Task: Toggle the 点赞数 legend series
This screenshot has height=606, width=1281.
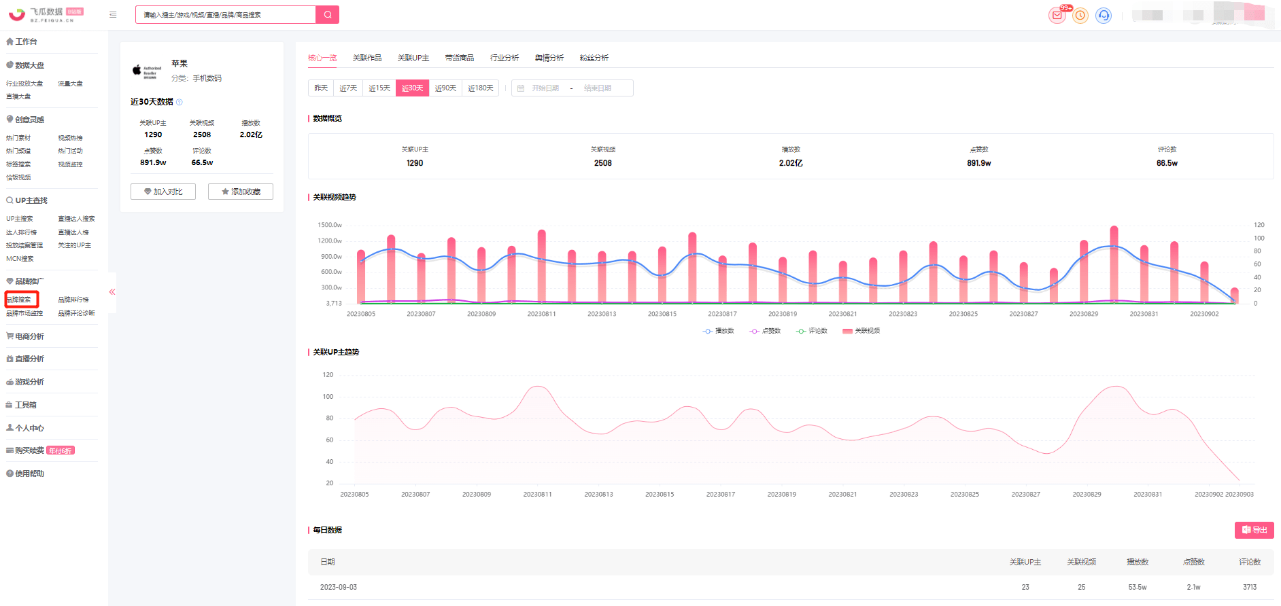Action: point(765,331)
